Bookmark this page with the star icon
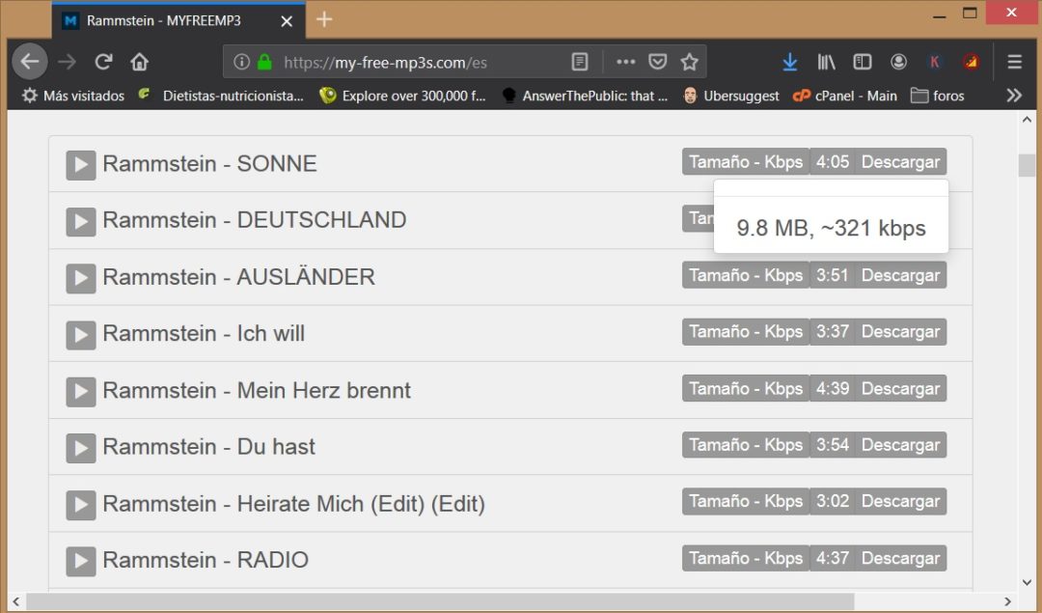The image size is (1042, 613). 689,61
